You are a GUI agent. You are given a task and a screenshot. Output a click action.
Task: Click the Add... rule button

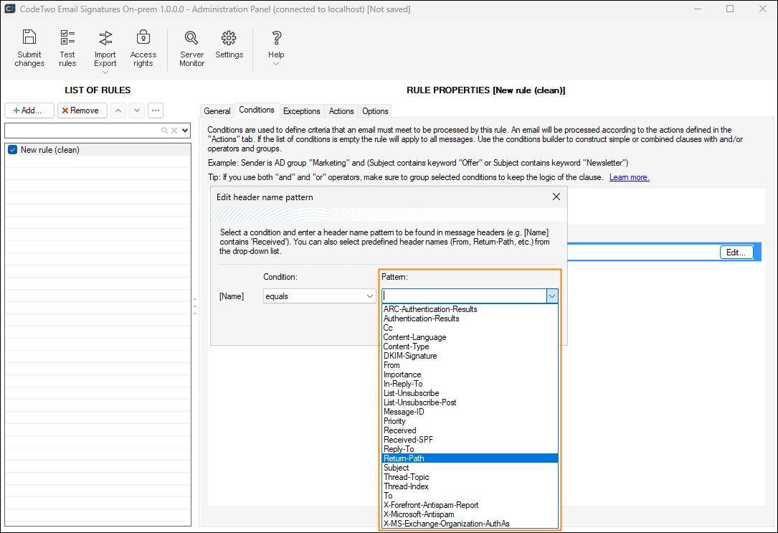pyautogui.click(x=29, y=110)
